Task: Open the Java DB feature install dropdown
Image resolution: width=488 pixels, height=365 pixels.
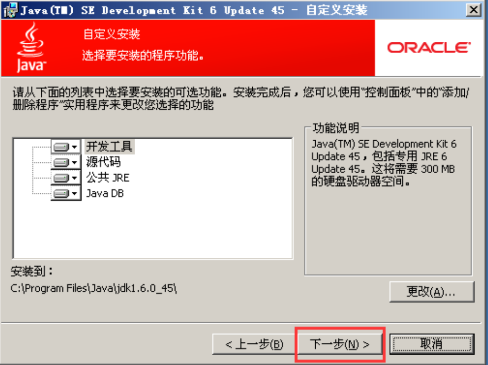Action: pos(66,193)
